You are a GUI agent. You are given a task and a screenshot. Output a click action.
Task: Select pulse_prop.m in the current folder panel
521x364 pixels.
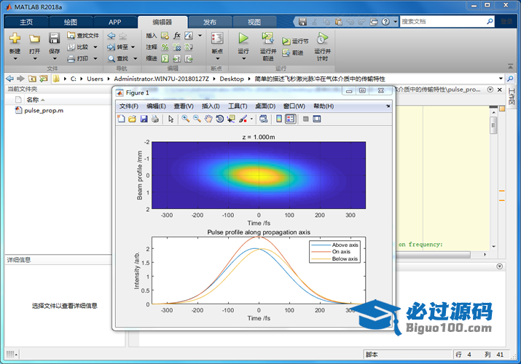[43, 111]
